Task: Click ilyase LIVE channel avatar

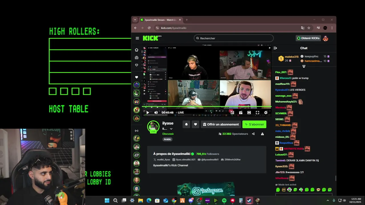Action: (153, 127)
